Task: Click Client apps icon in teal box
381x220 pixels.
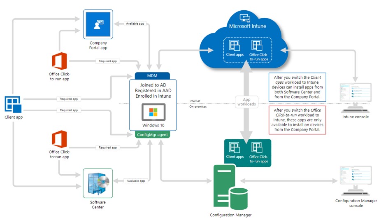Action: (234, 147)
